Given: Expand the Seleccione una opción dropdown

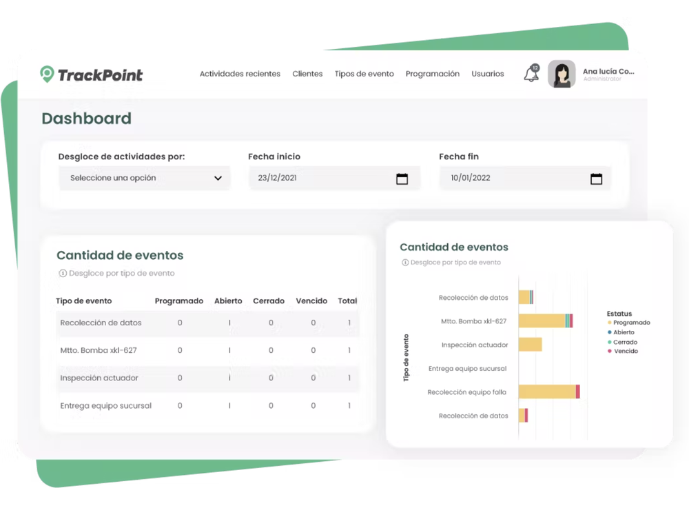Looking at the screenshot, I should 145,178.
